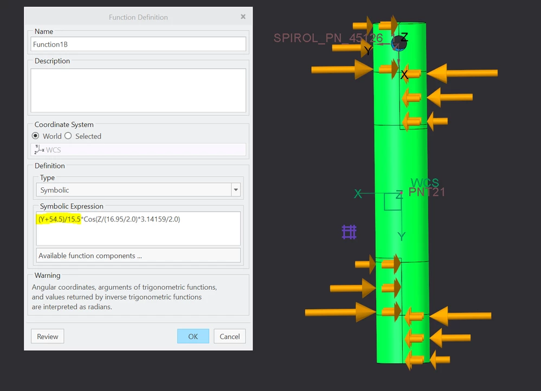This screenshot has width=541, height=391.
Task: Select the highlighted (Y+54.5)/15.5 expression text
Action: (x=58, y=219)
